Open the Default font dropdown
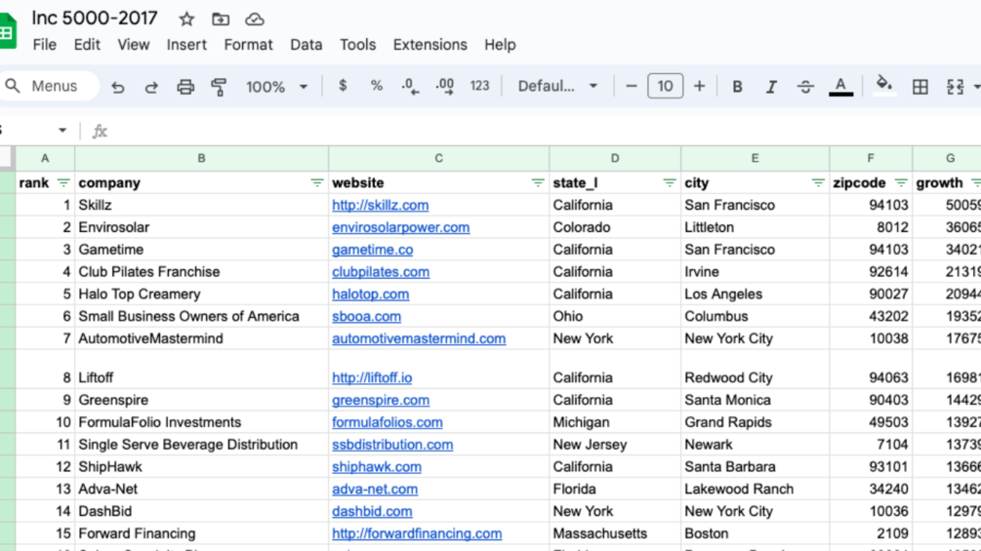 pos(556,86)
